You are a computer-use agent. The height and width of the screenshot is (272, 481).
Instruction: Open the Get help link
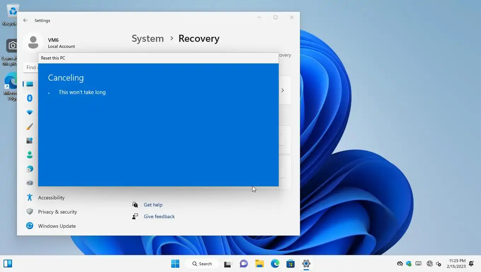click(153, 205)
